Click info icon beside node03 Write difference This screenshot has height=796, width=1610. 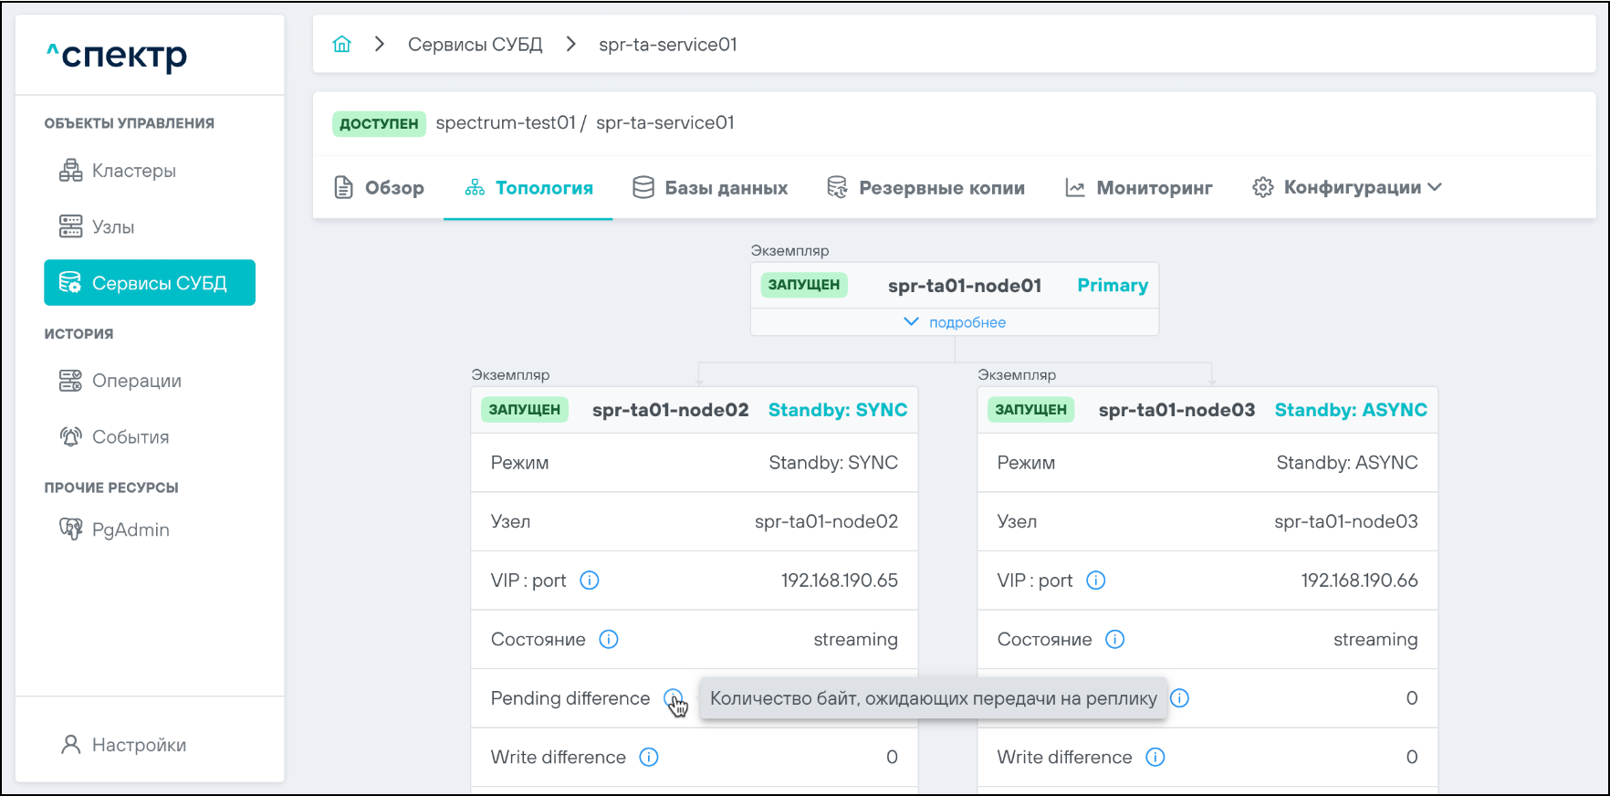(1155, 757)
